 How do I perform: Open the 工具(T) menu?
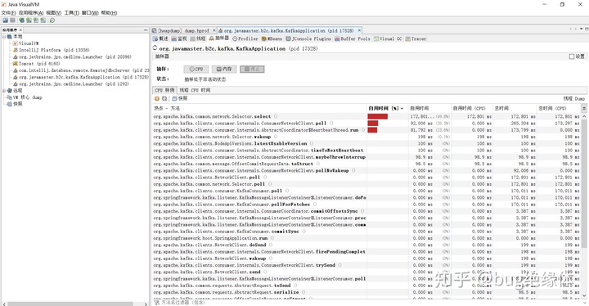point(71,13)
